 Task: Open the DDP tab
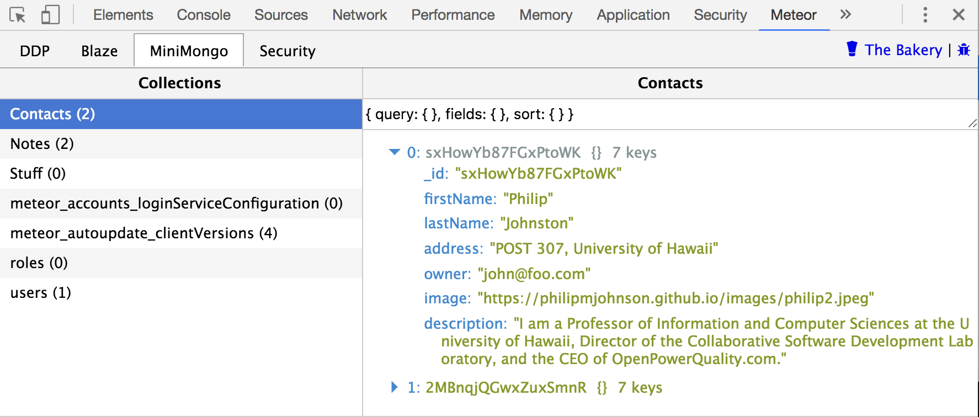pyautogui.click(x=35, y=51)
